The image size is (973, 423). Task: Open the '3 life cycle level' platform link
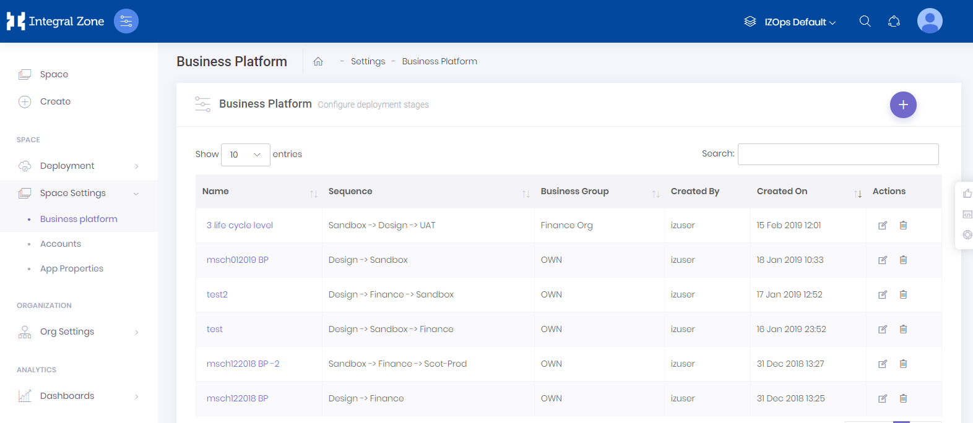pyautogui.click(x=240, y=225)
